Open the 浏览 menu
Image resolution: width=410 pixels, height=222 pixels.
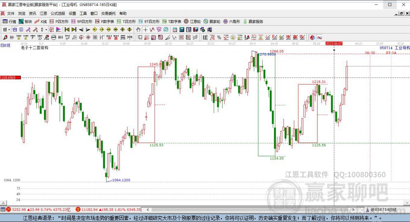click(22, 13)
